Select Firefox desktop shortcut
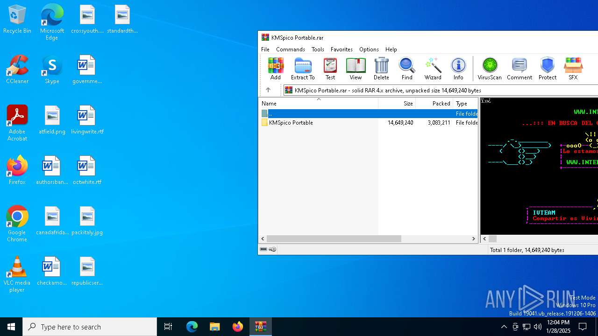This screenshot has height=336, width=598. (x=17, y=170)
